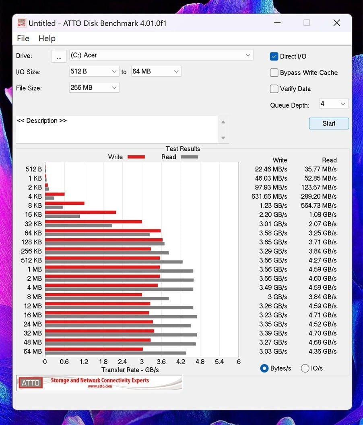Start the benchmark

coord(329,124)
